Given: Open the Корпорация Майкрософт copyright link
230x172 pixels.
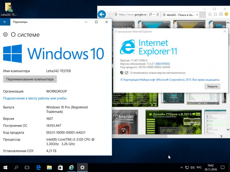Looking at the screenshot, I should click(170, 80).
